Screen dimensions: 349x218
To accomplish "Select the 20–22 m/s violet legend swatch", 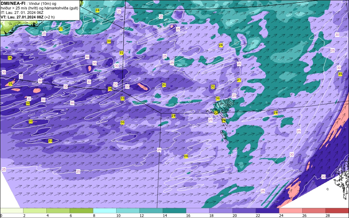I will pos(244,211).
